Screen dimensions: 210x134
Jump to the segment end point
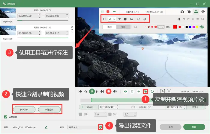click(x=102, y=92)
